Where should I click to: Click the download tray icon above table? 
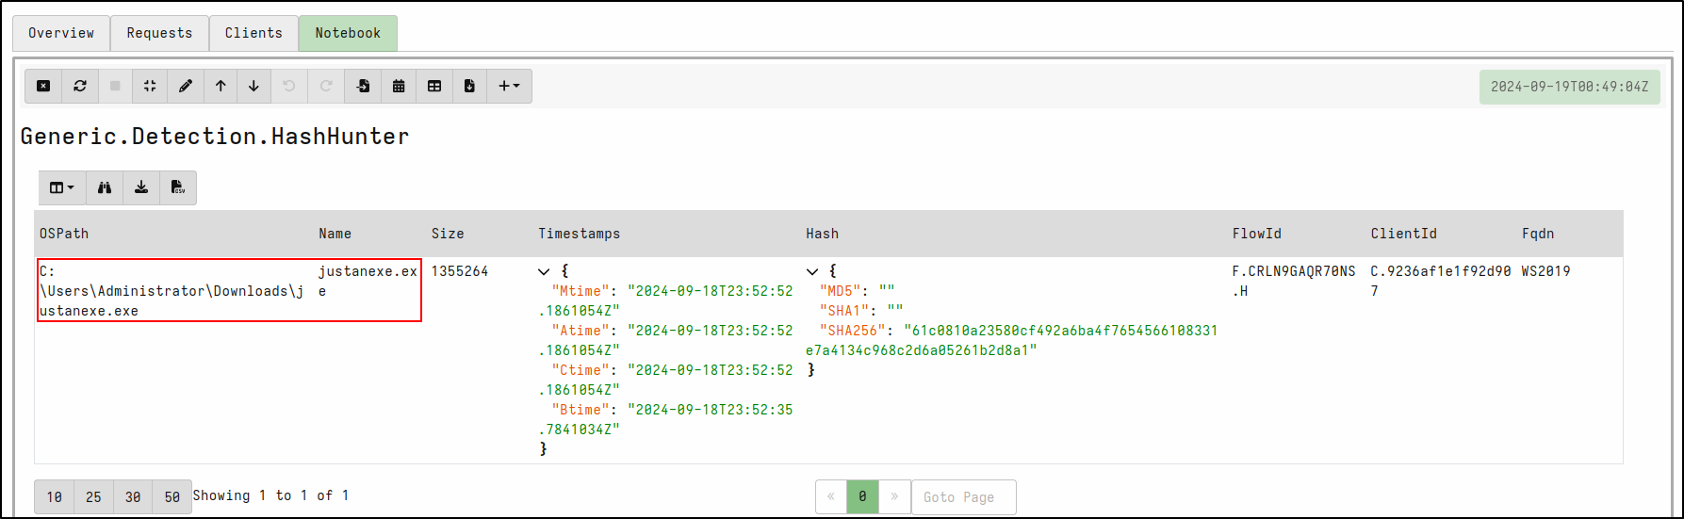tap(141, 187)
